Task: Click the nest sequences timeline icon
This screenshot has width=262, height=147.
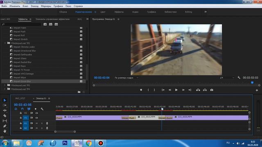Action: 16,109
